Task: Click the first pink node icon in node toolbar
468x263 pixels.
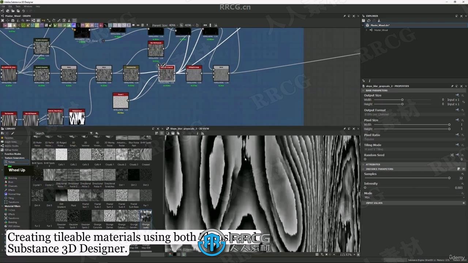Action: [x=5, y=25]
